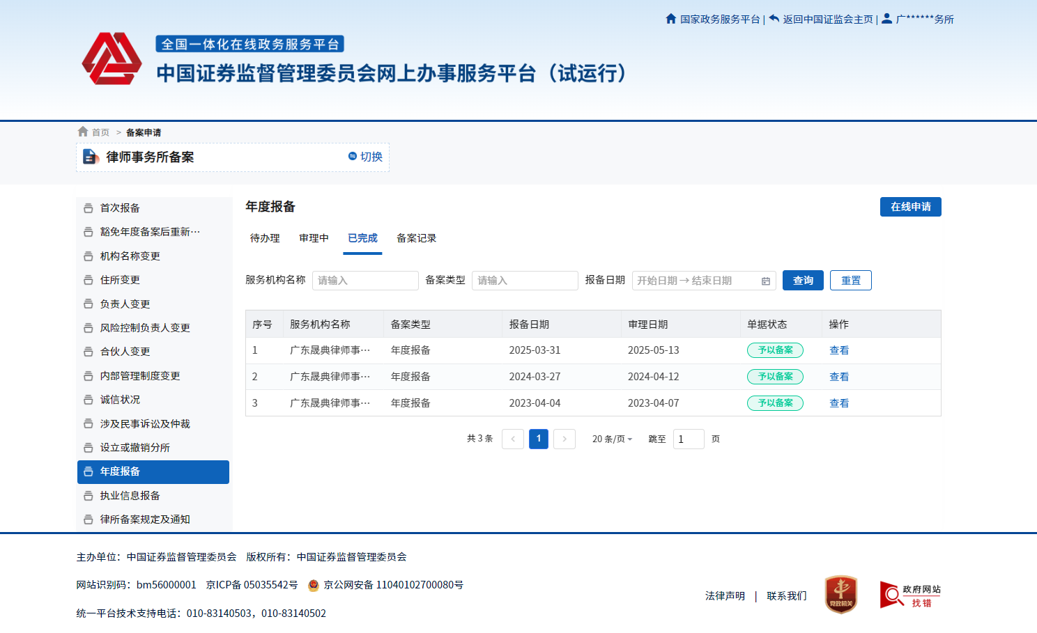Image resolution: width=1037 pixels, height=633 pixels.
Task: View the record dated 2025-03-31
Action: [839, 350]
